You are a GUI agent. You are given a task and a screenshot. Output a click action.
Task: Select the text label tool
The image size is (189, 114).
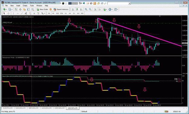point(38,13)
